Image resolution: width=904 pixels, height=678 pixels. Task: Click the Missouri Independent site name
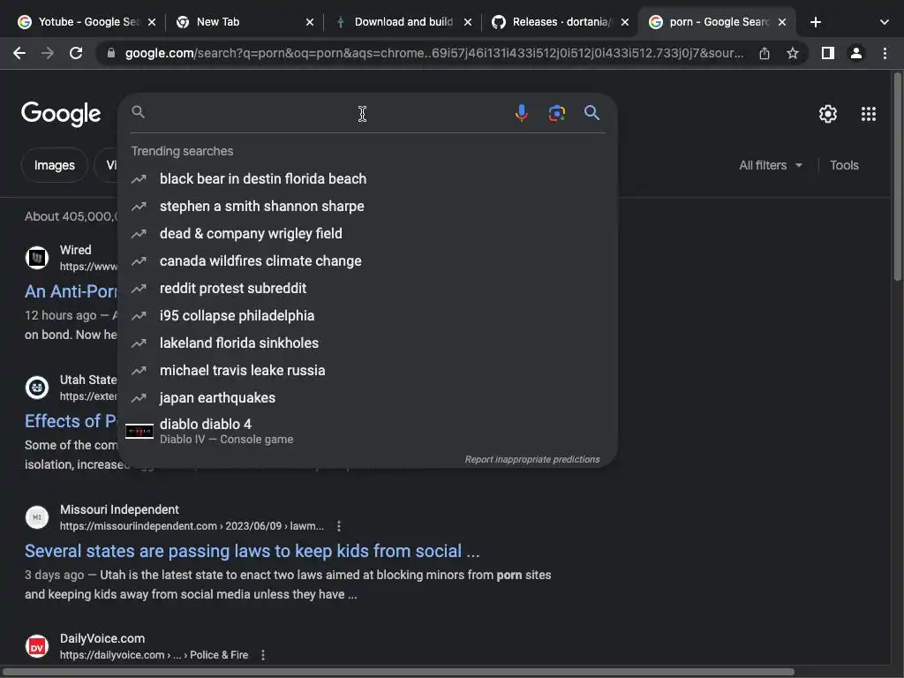point(119,509)
